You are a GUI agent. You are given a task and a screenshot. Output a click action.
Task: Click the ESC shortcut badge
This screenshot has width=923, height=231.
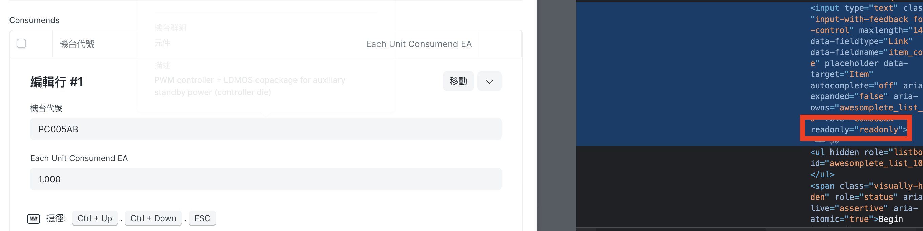point(202,218)
